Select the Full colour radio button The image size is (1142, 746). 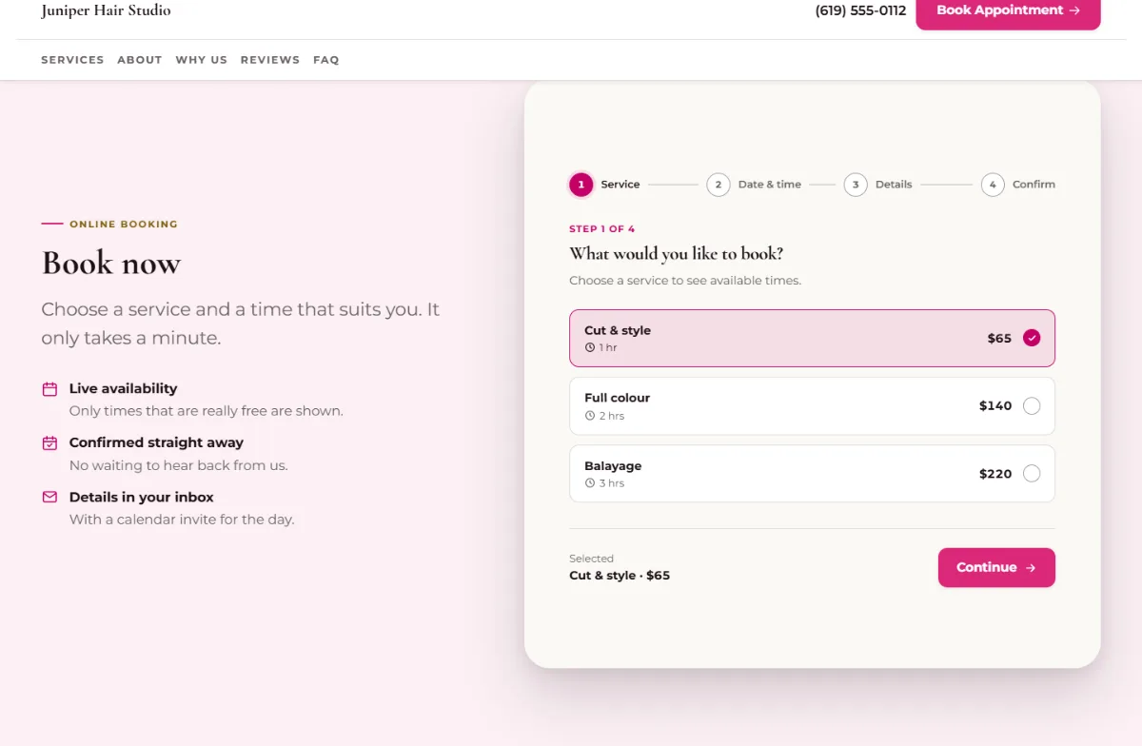pyautogui.click(x=1032, y=406)
